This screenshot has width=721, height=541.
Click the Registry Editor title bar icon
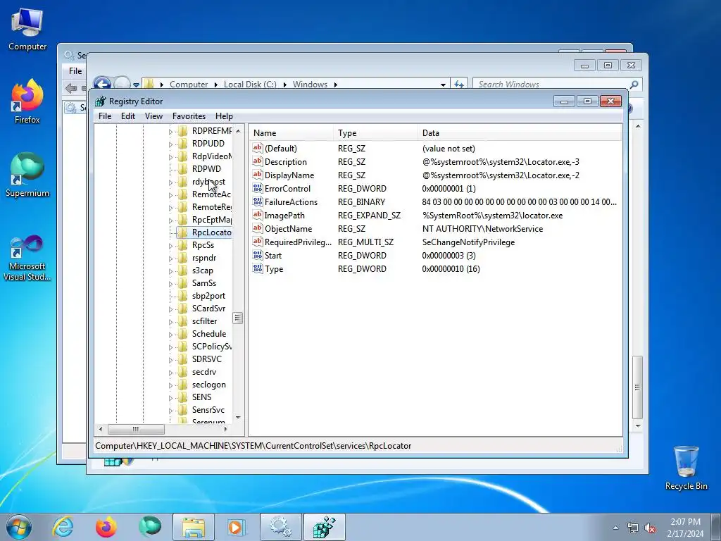tap(100, 101)
